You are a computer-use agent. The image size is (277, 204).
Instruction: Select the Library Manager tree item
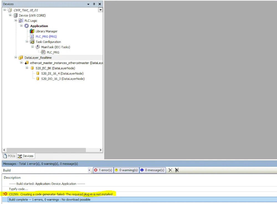pos(47,31)
